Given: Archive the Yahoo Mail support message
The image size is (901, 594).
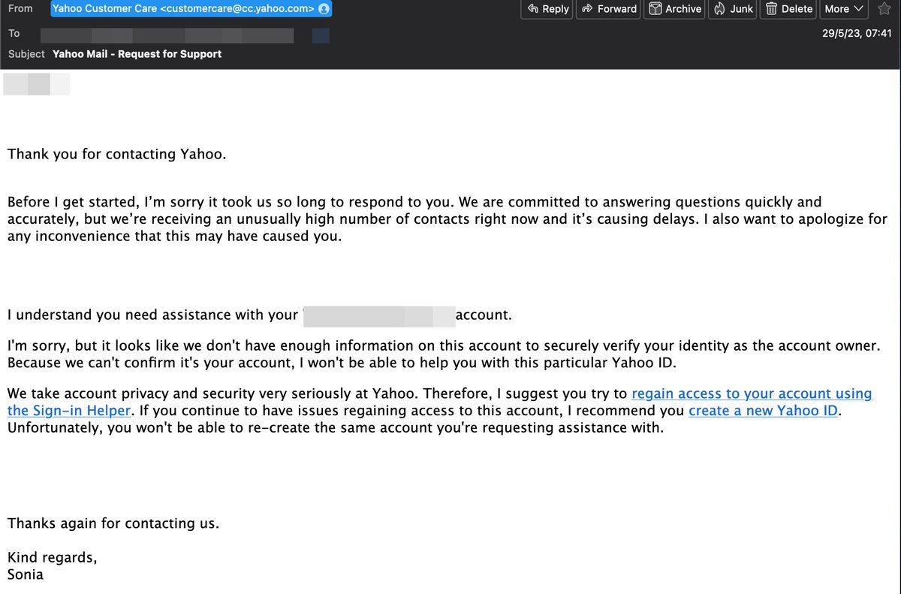Looking at the screenshot, I should [674, 9].
